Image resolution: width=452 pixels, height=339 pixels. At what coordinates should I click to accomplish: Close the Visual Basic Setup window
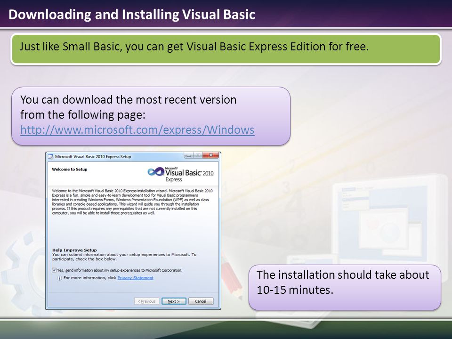pos(211,155)
